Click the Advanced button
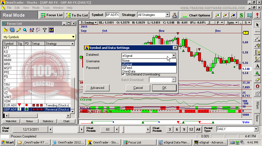Image resolution: width=262 pixels, height=146 pixels. click(97, 88)
